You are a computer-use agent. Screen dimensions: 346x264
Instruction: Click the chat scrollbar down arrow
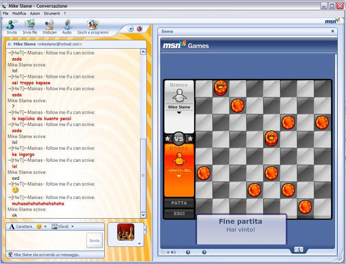point(143,215)
